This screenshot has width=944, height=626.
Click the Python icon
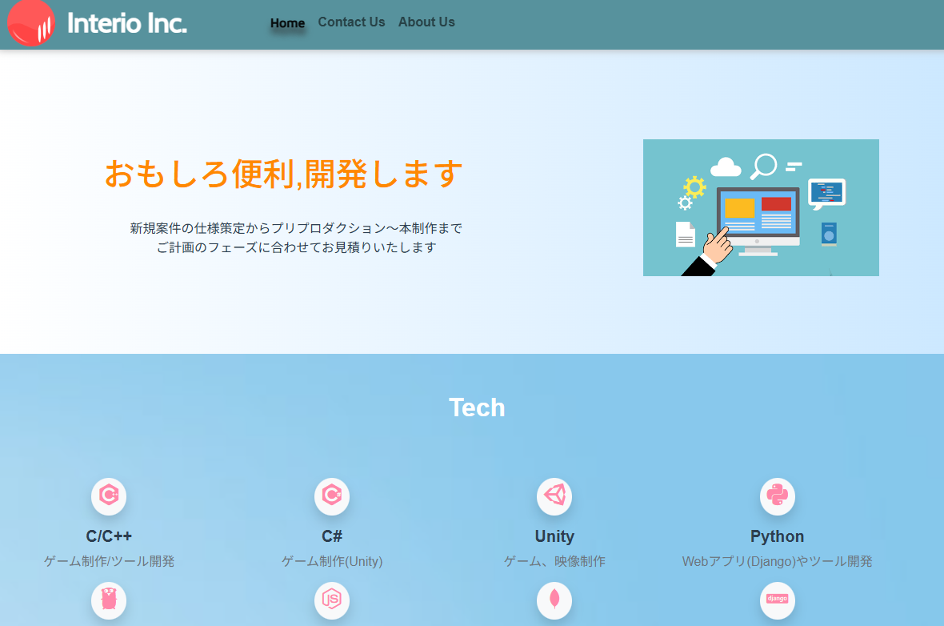pyautogui.click(x=778, y=496)
